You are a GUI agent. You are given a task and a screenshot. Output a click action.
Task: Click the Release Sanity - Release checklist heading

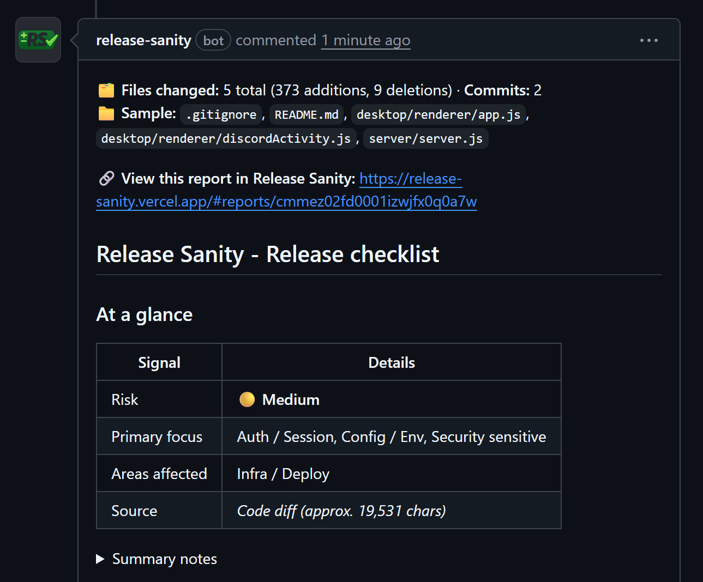point(267,254)
